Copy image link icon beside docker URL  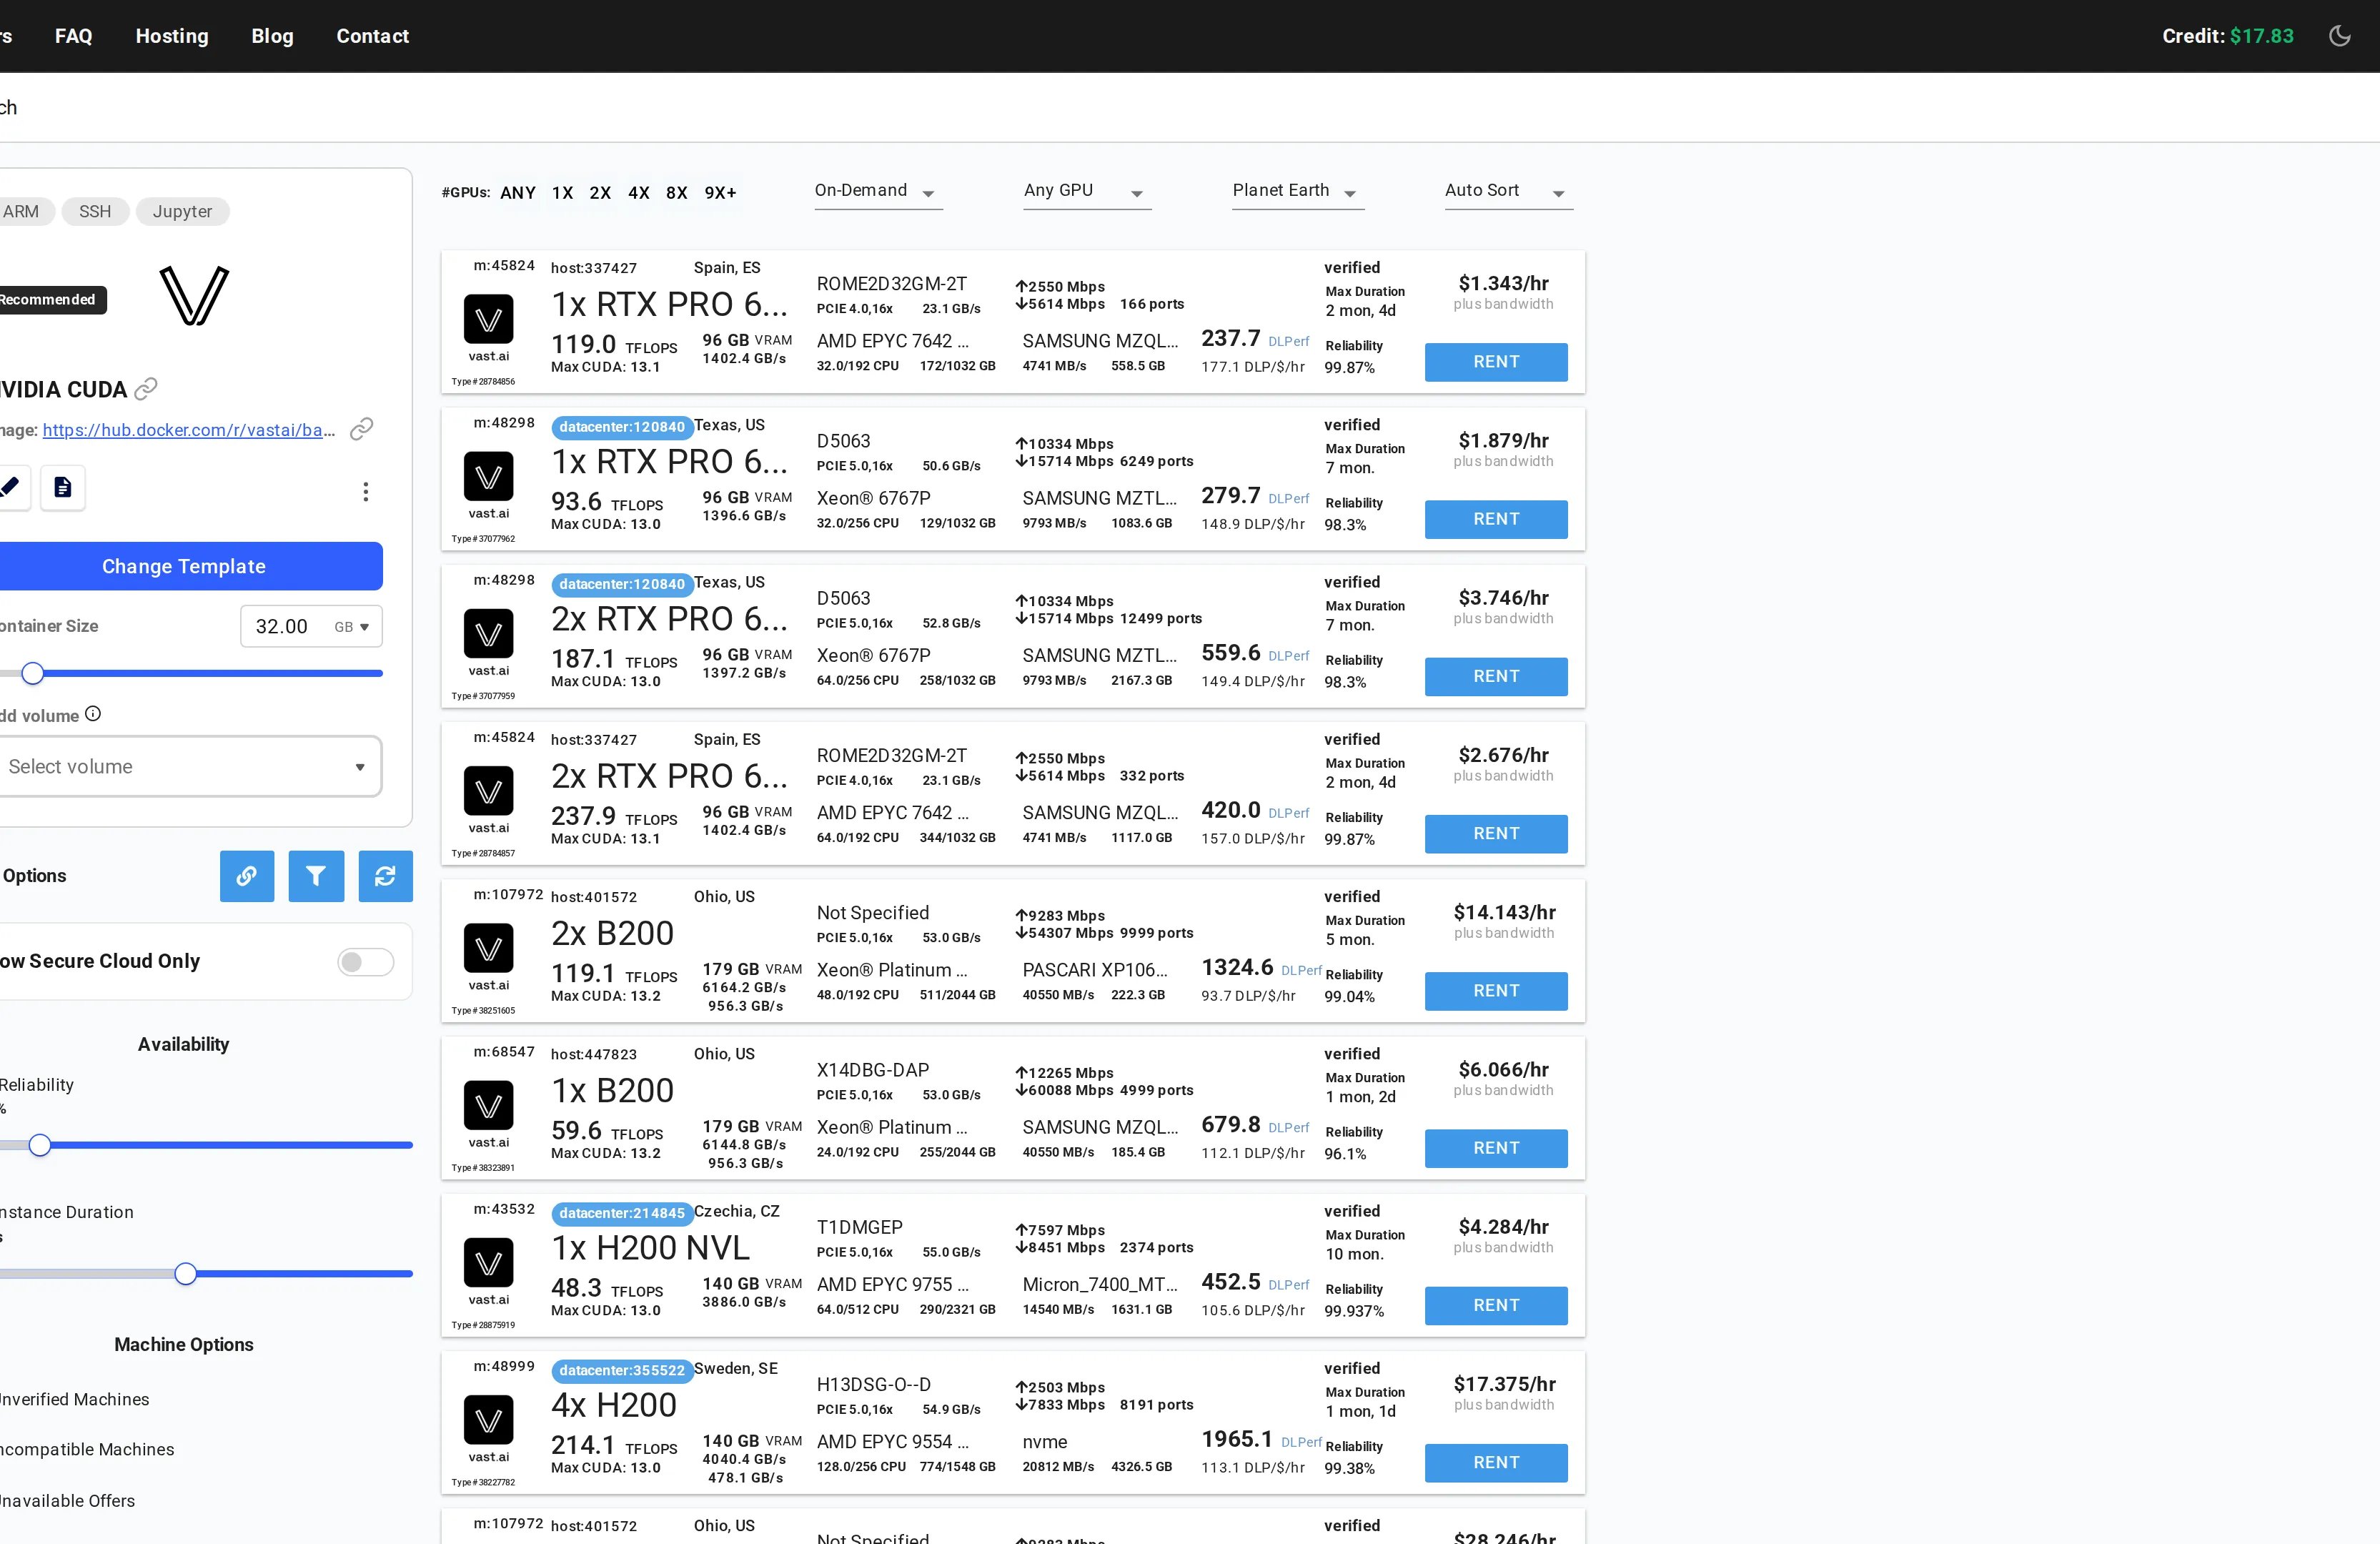pyautogui.click(x=362, y=429)
